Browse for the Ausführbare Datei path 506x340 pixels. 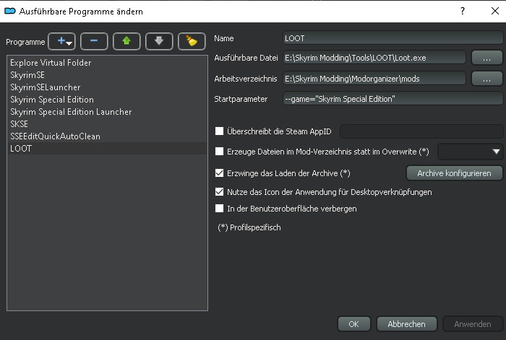coord(486,57)
